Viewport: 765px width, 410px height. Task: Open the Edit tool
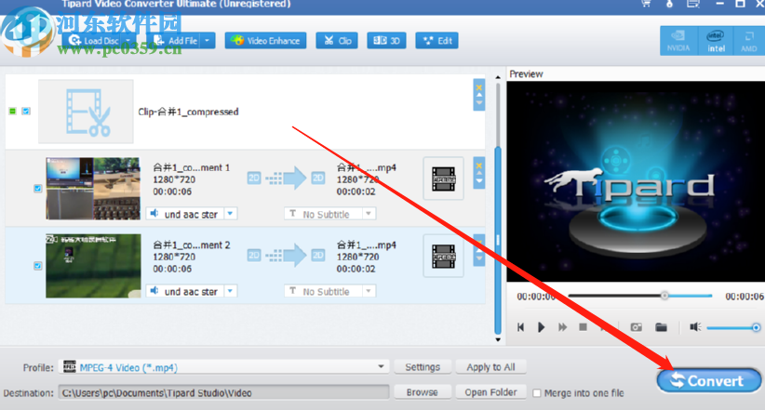point(437,41)
